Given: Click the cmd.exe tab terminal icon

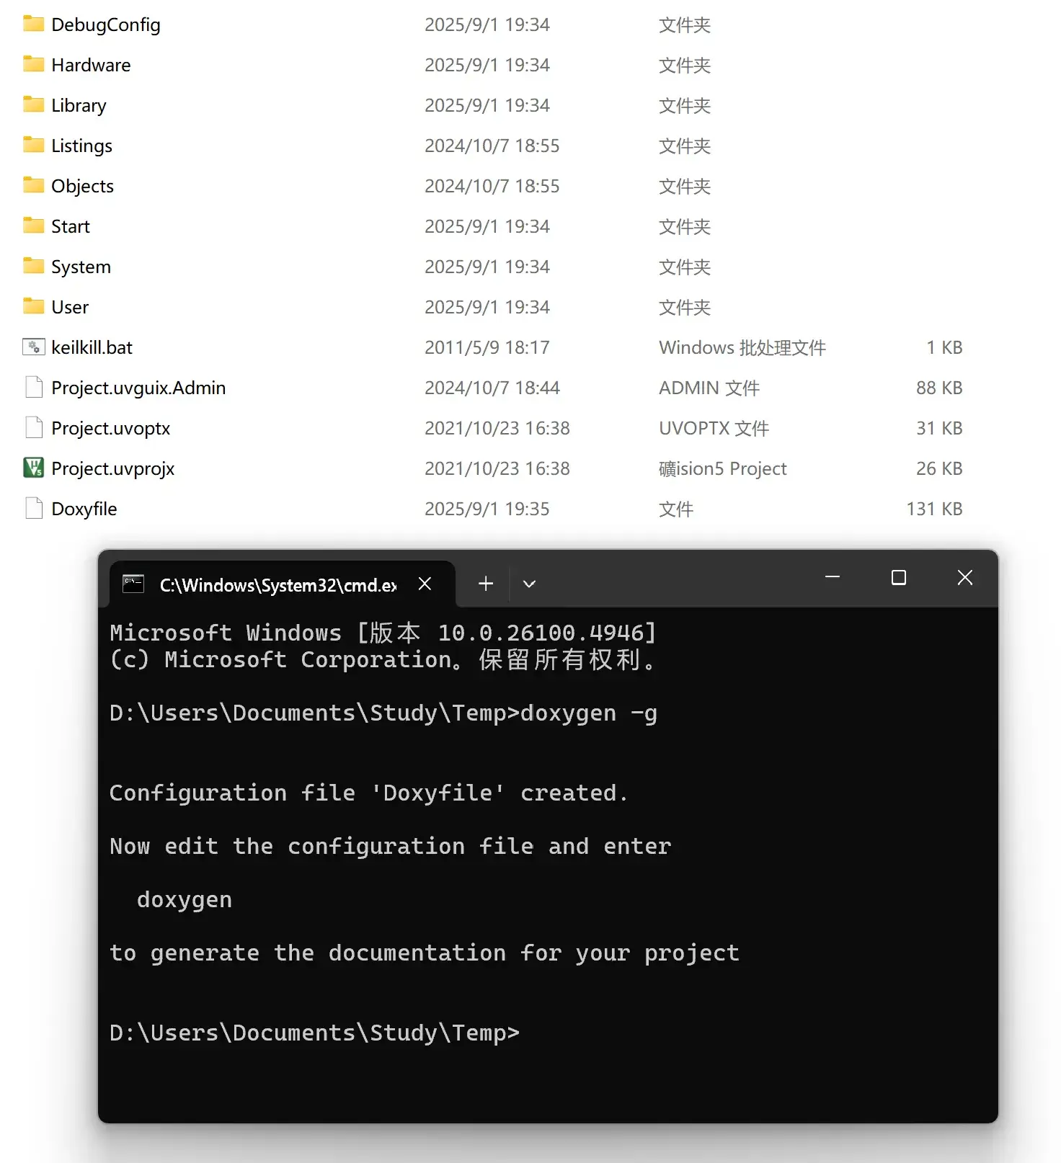Looking at the screenshot, I should click(x=133, y=584).
